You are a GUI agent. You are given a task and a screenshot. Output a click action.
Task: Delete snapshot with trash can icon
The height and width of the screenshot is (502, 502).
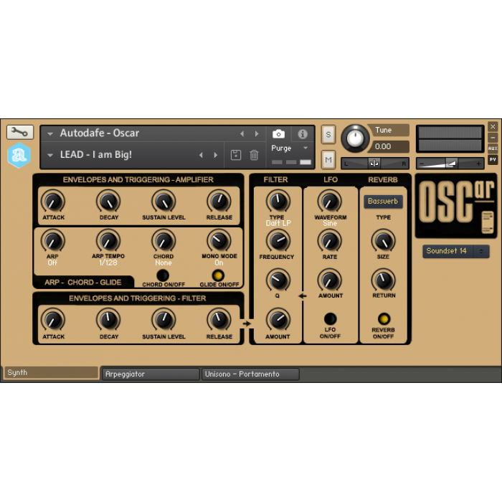click(254, 155)
